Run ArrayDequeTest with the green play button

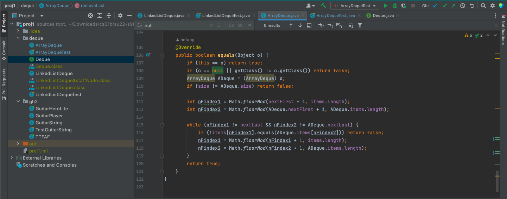386,6
